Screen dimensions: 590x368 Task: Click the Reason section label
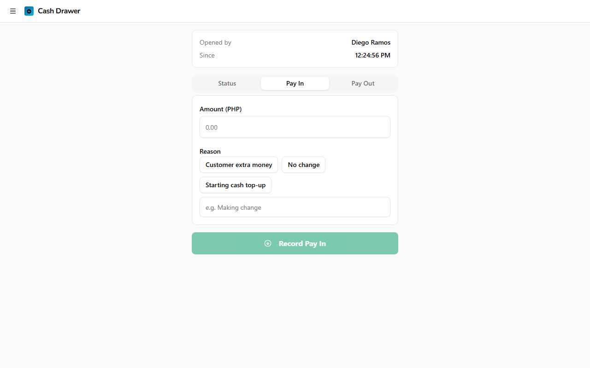210,151
